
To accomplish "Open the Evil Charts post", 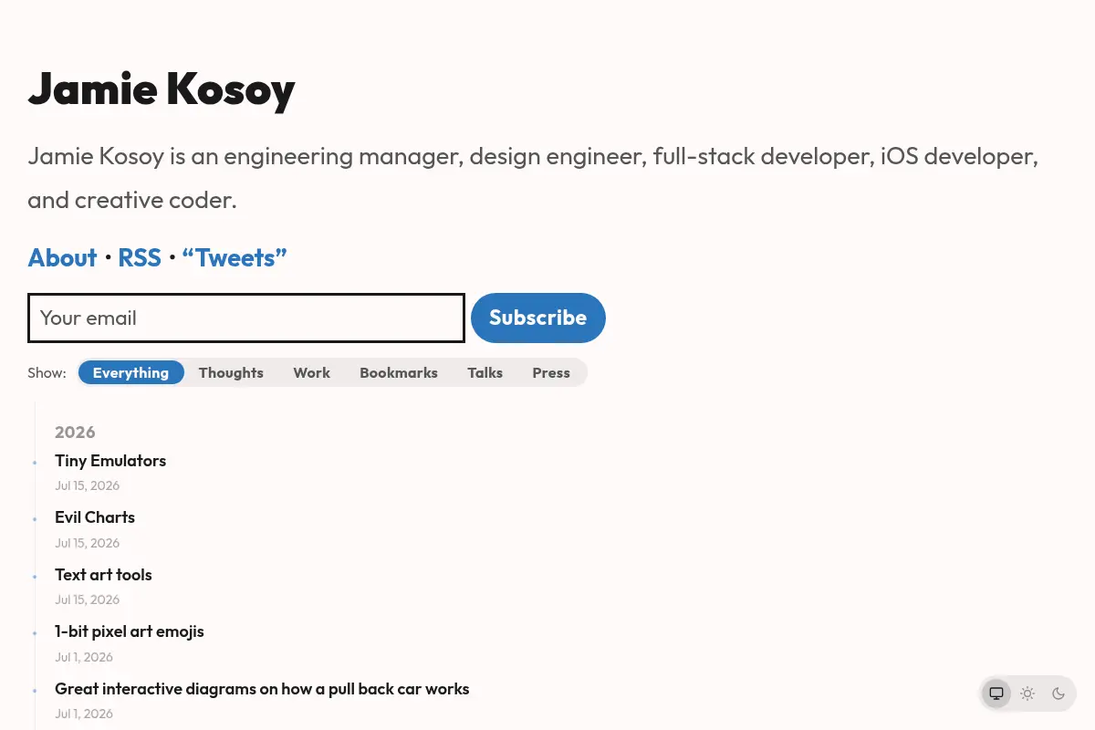I will pyautogui.click(x=95, y=517).
